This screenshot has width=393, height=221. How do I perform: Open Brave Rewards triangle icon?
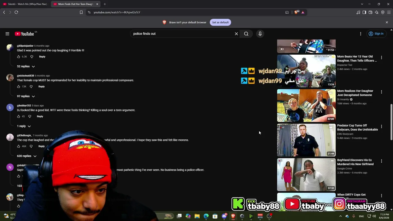point(303,12)
